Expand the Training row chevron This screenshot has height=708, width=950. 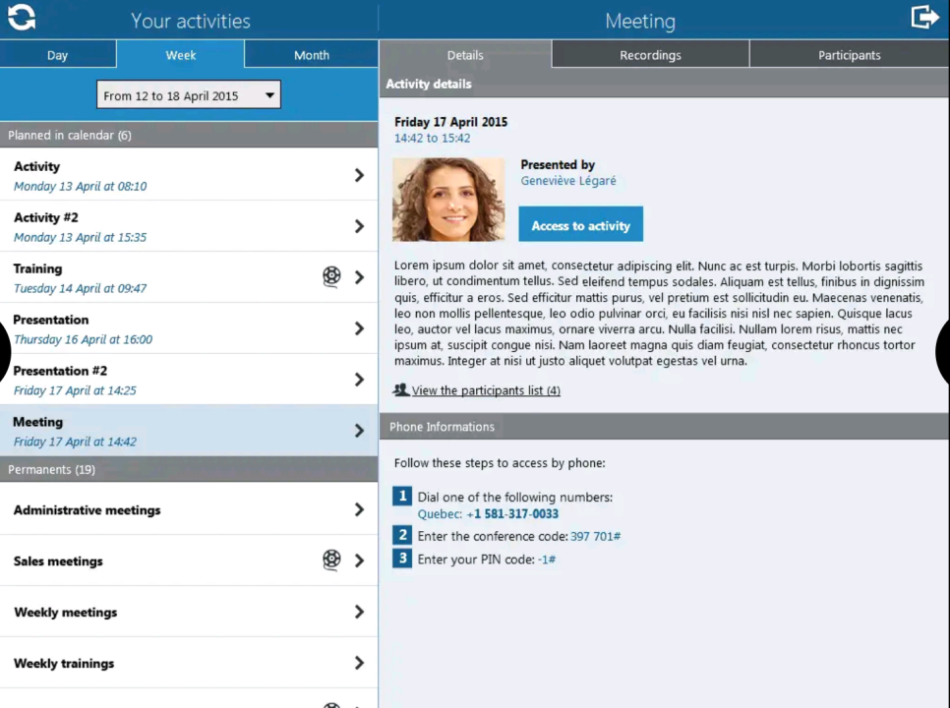click(x=359, y=277)
